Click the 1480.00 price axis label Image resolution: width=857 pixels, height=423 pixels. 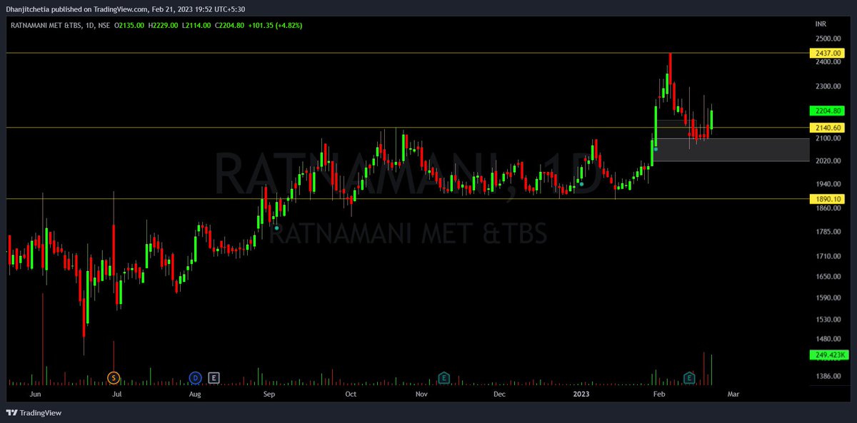click(x=826, y=339)
